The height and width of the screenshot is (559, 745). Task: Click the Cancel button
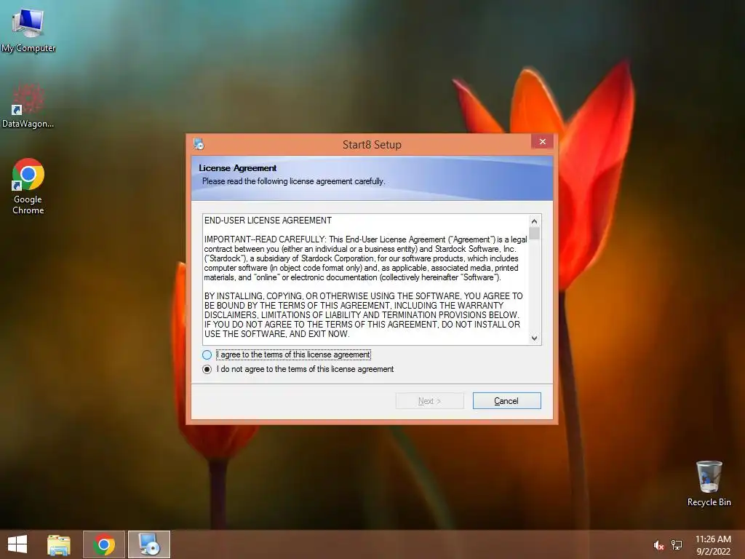pyautogui.click(x=506, y=401)
